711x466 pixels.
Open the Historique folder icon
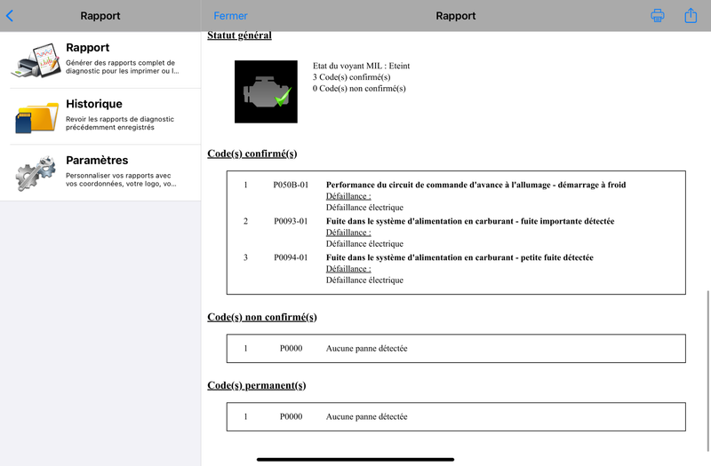36,117
